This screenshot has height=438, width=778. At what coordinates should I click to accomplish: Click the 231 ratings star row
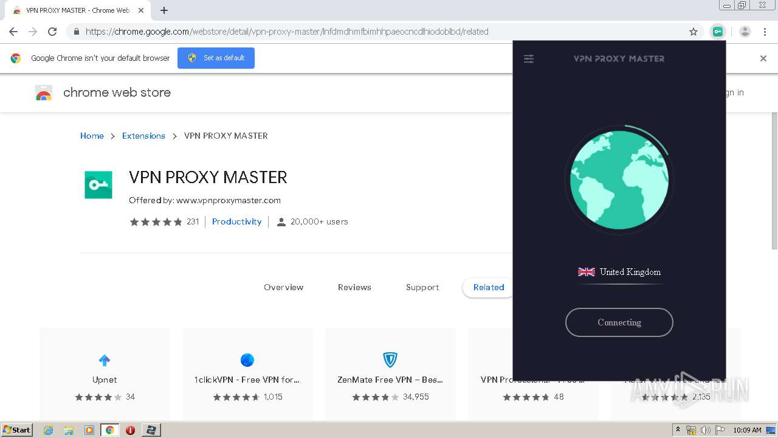pyautogui.click(x=164, y=221)
